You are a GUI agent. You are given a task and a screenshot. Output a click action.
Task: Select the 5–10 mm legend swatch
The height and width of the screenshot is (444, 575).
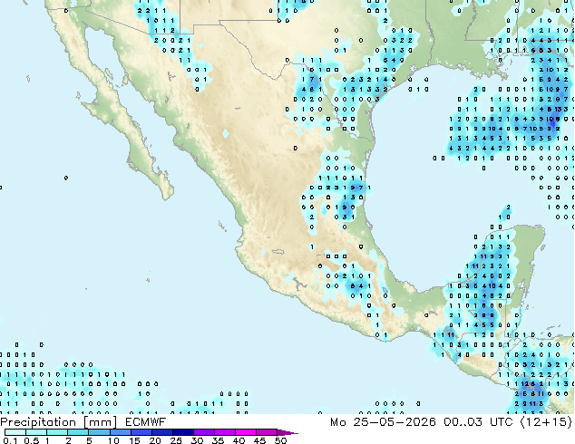coord(99,432)
